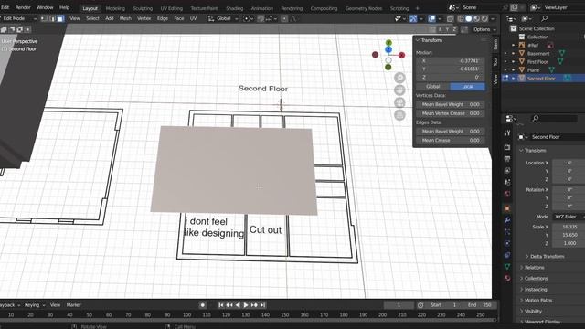Toggle X-ray view
The width and height of the screenshot is (585, 329).
point(451,18)
